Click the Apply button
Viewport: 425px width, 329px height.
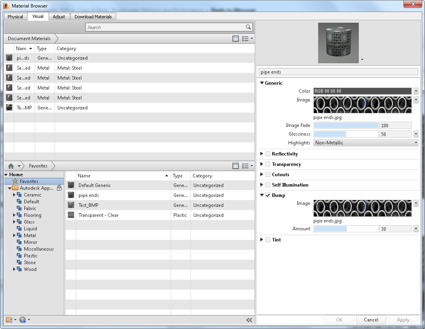pos(403,319)
